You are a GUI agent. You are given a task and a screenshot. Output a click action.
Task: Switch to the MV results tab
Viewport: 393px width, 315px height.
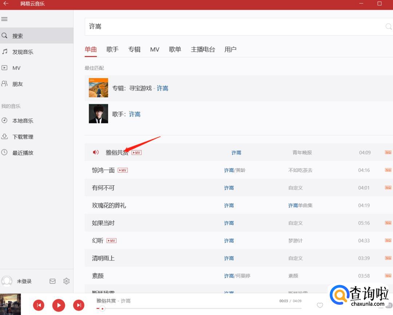click(x=155, y=49)
